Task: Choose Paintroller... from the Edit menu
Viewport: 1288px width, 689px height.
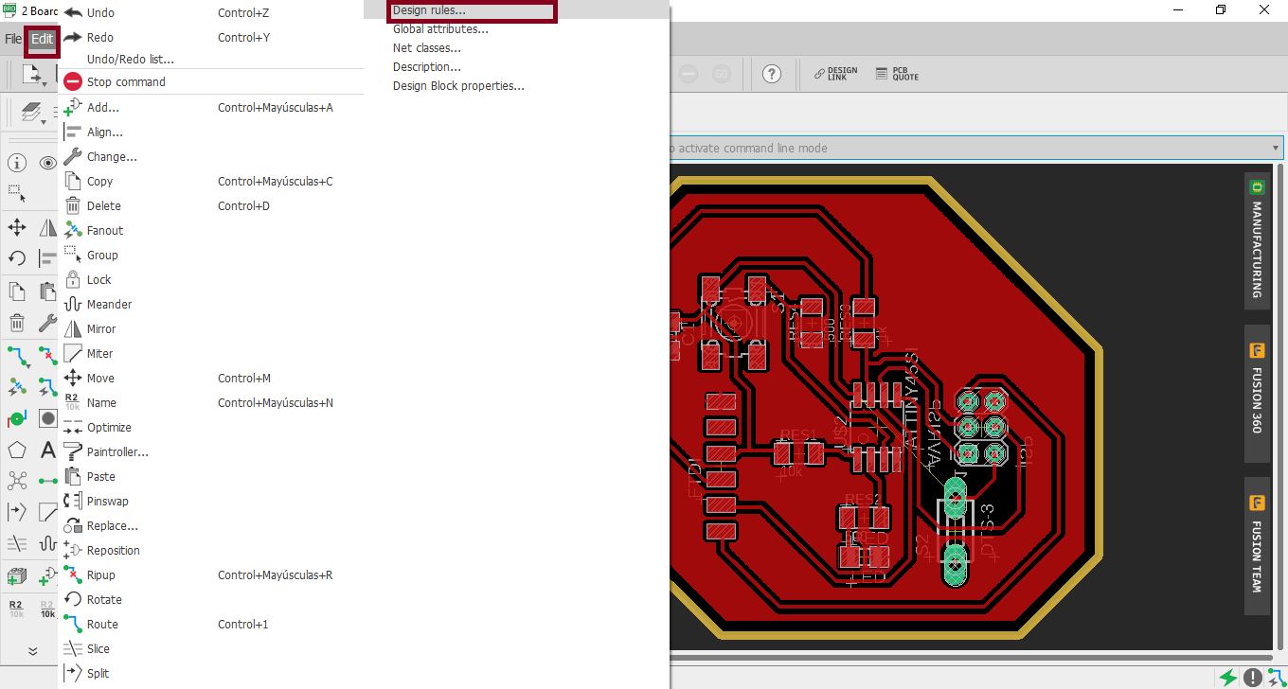Action: pos(212,452)
